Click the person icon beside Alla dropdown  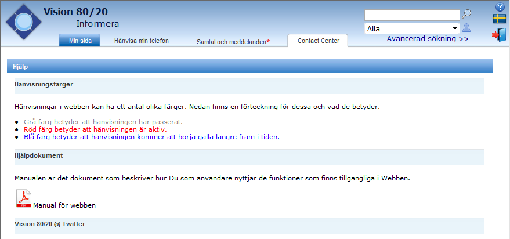pos(466,28)
